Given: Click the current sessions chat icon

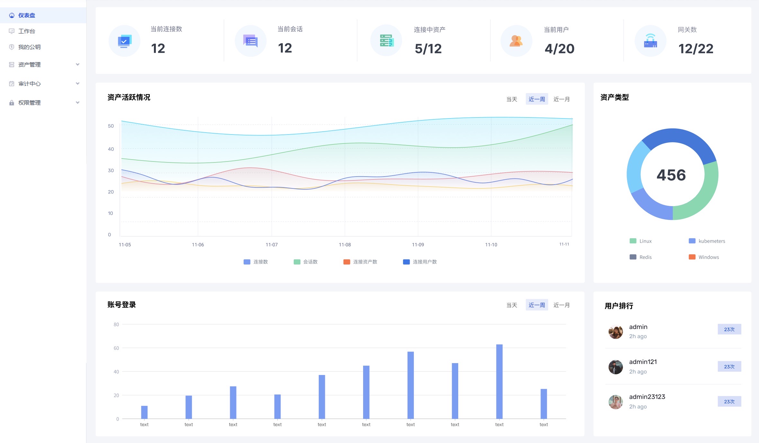Looking at the screenshot, I should [x=251, y=41].
